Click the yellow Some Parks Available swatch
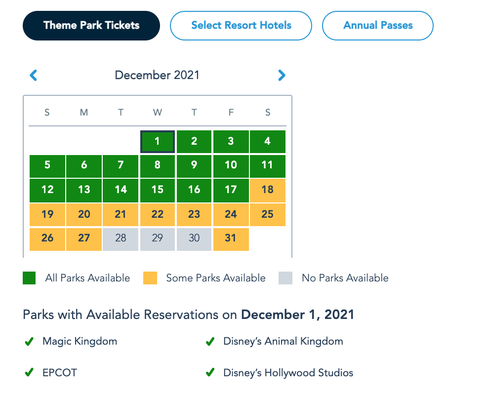 click(x=150, y=278)
